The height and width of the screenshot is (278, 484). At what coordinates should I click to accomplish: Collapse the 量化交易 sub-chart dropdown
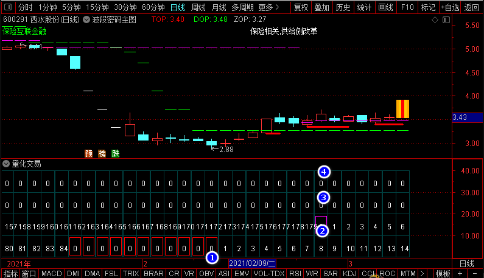(6, 164)
